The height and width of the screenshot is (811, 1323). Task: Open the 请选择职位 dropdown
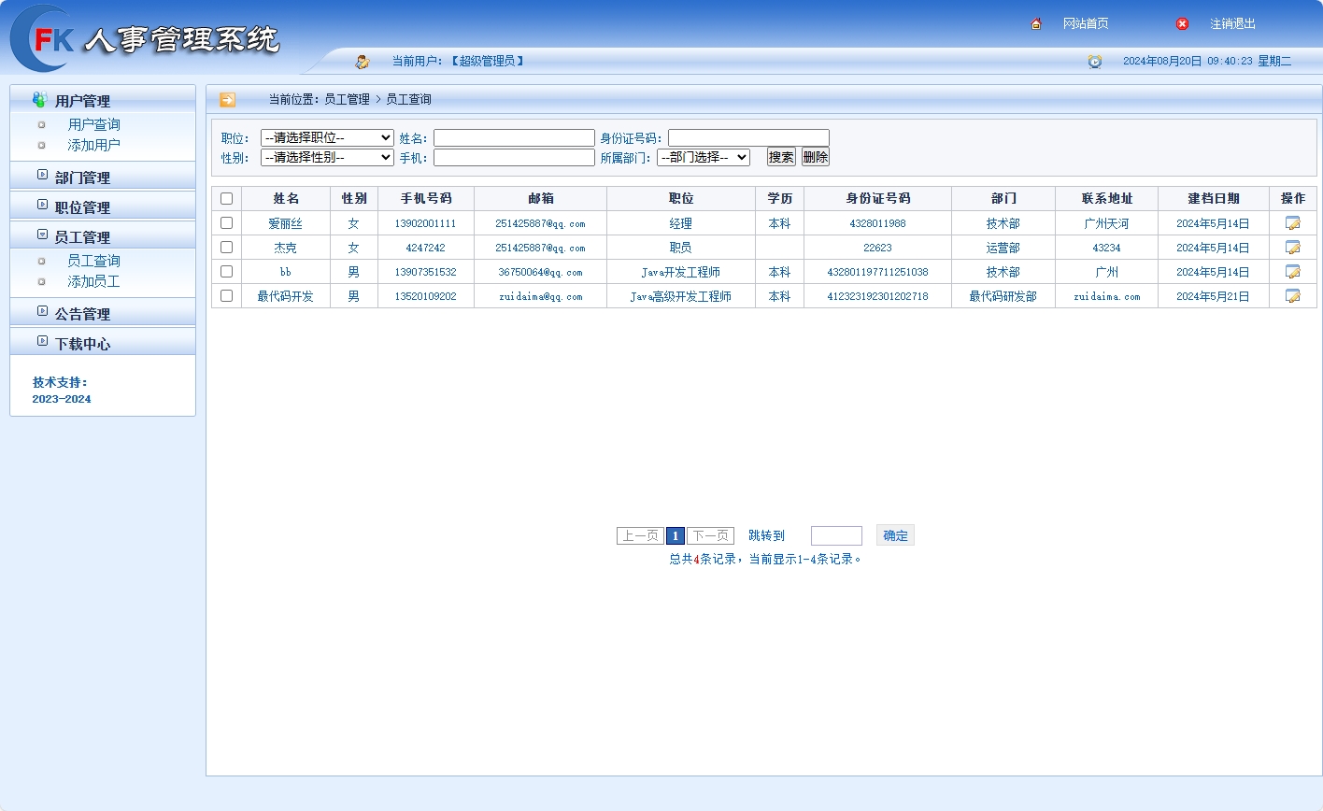click(x=327, y=137)
